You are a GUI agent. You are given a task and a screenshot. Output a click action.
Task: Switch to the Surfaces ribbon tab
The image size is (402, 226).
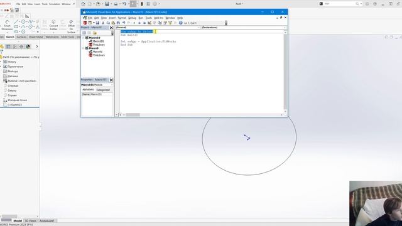pyautogui.click(x=21, y=37)
